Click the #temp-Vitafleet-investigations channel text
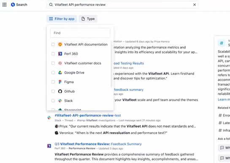Image resolution: width=230 pixels, height=163 pixels. 96,121
